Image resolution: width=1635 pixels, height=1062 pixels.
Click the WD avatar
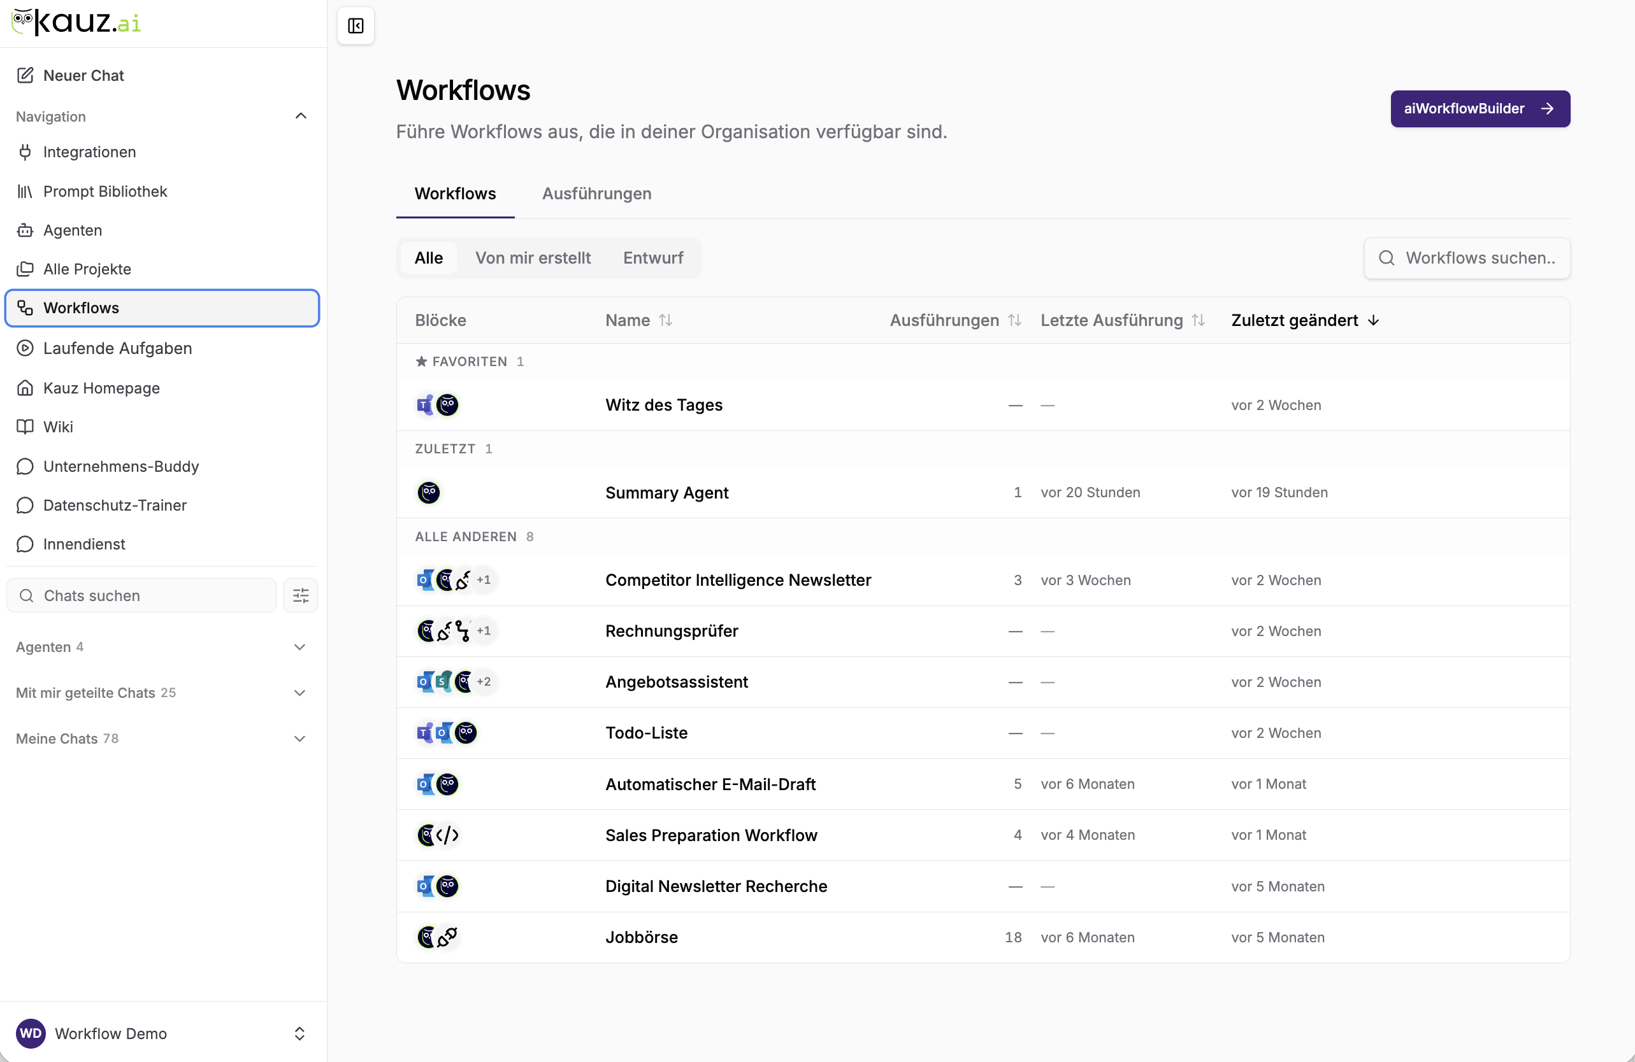30,1033
